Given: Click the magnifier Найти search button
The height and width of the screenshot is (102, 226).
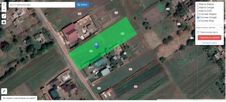Looking at the screenshot, I should pyautogui.click(x=82, y=5).
